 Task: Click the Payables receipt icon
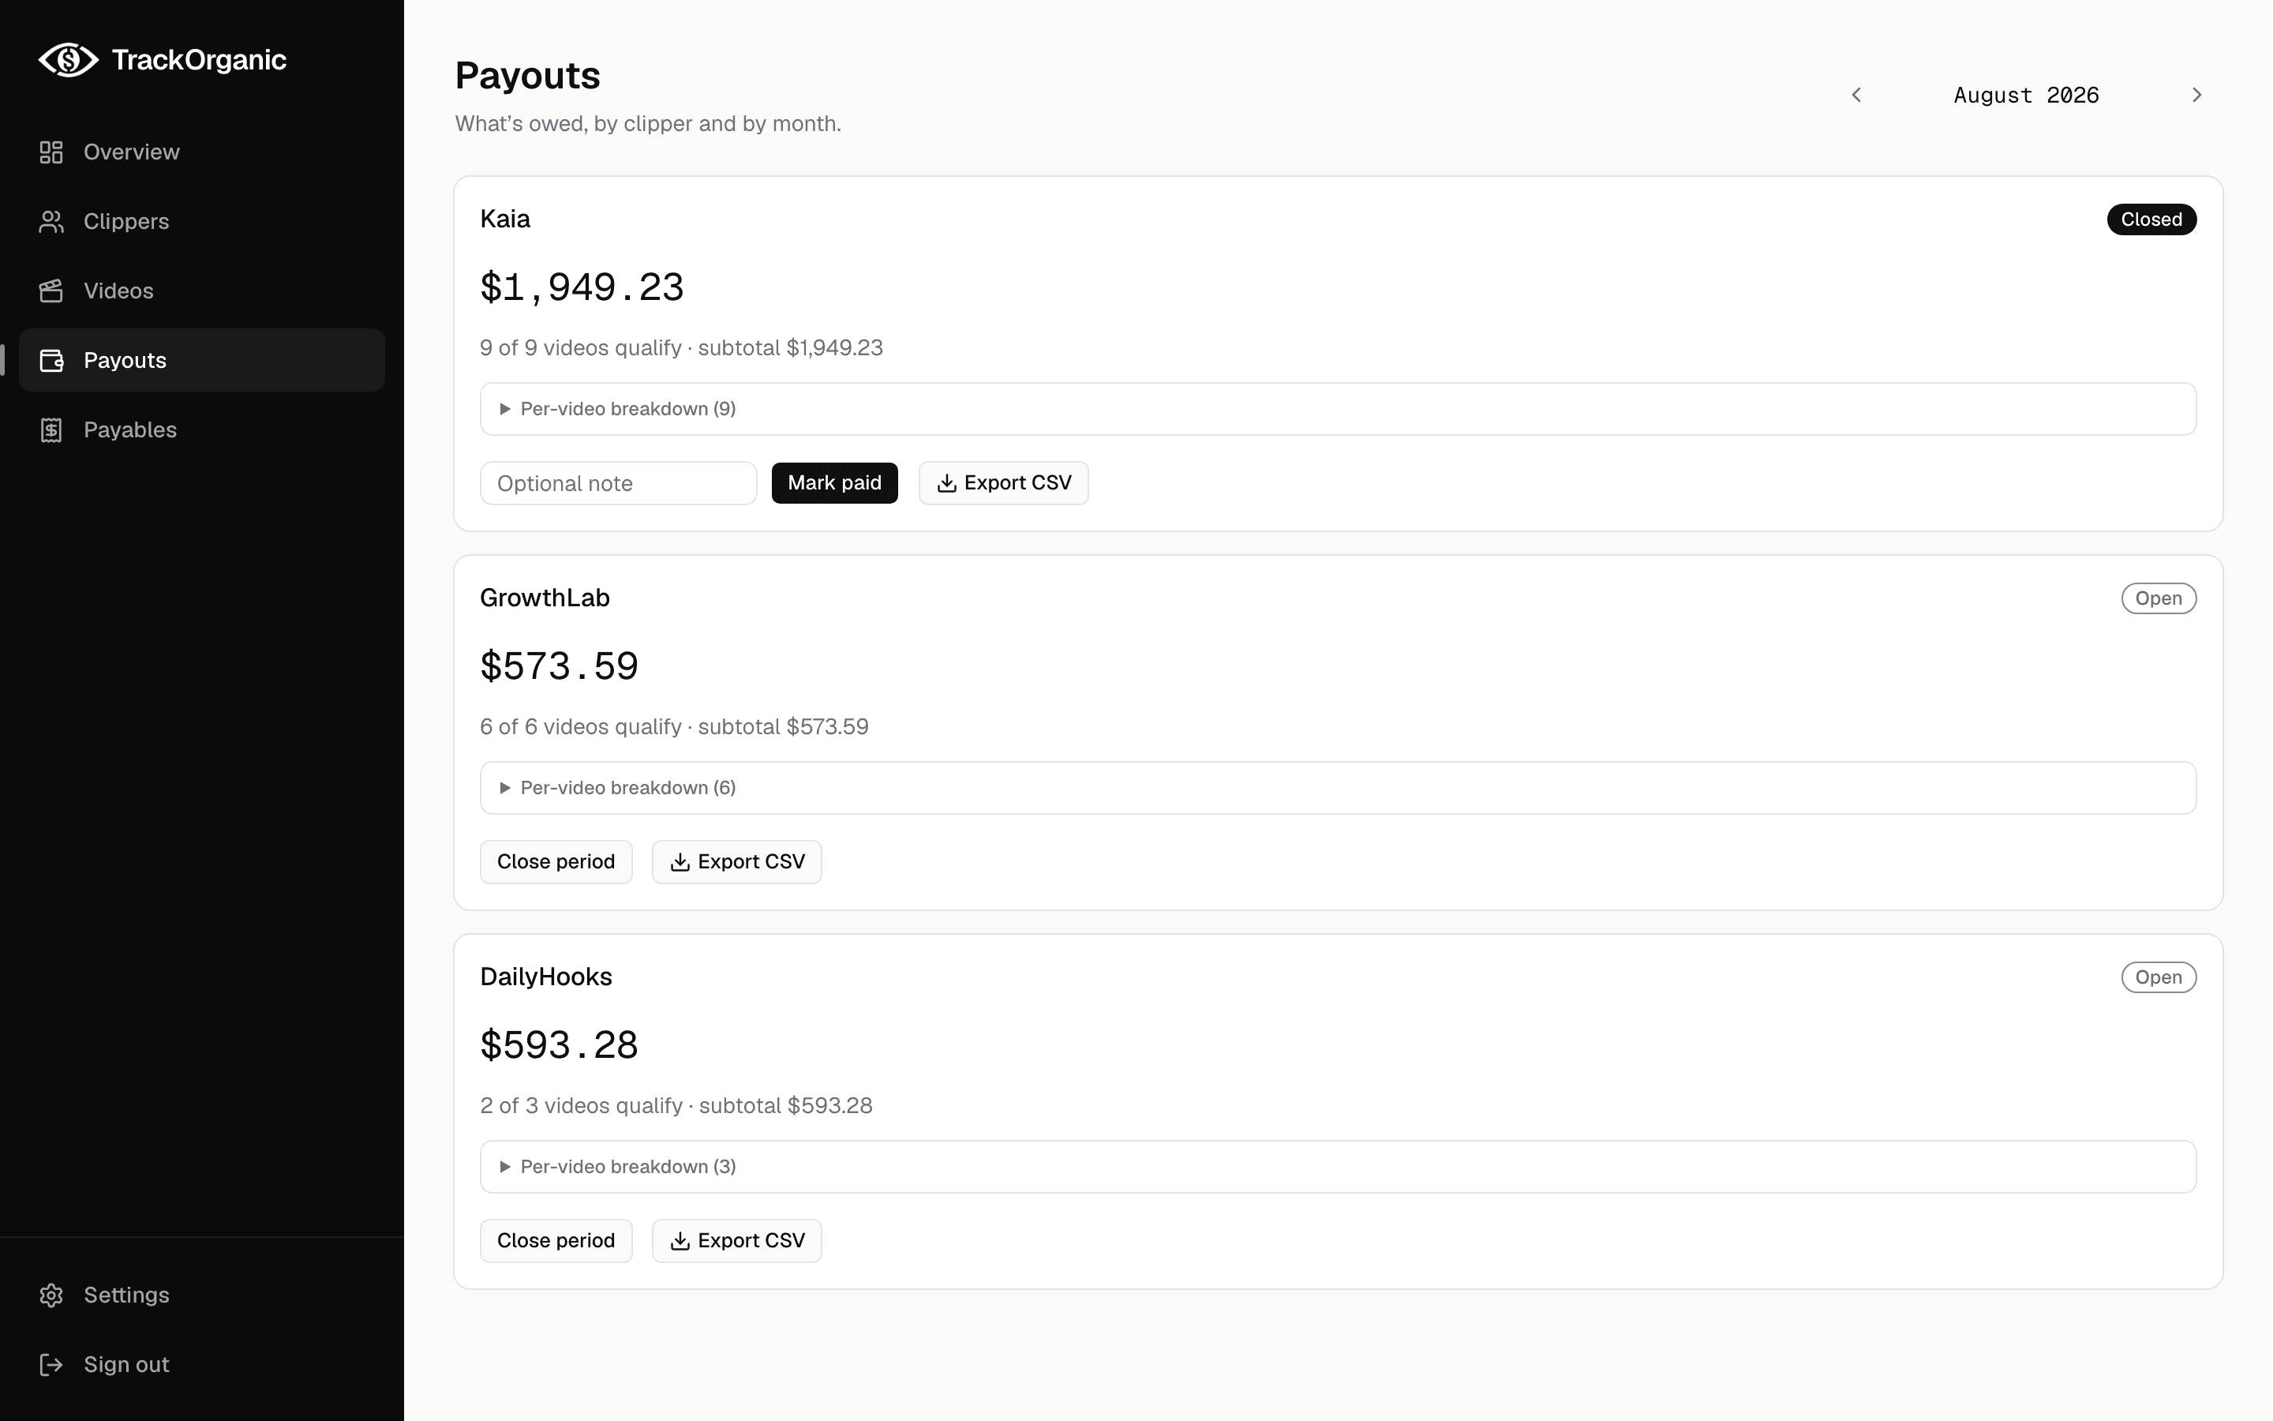point(51,430)
